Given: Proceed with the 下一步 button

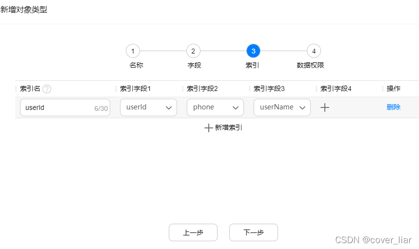Looking at the screenshot, I should (x=253, y=232).
